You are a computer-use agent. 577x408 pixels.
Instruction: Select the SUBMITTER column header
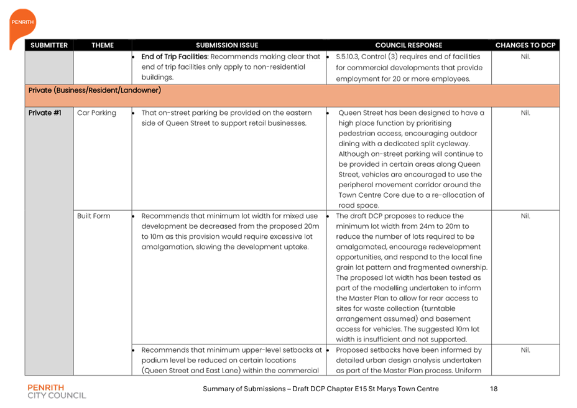tap(48, 45)
